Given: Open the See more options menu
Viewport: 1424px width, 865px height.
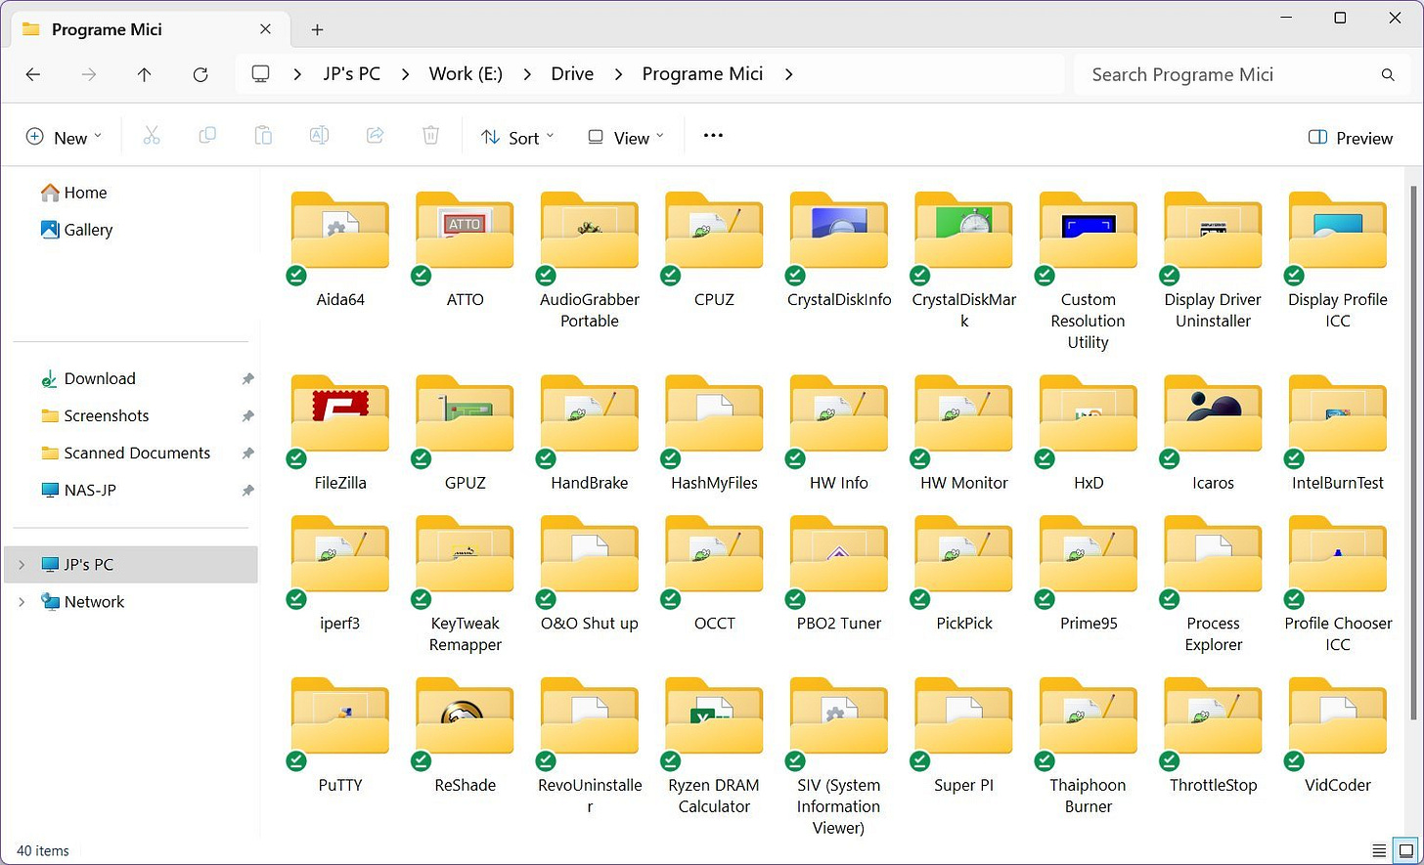Looking at the screenshot, I should [713, 136].
